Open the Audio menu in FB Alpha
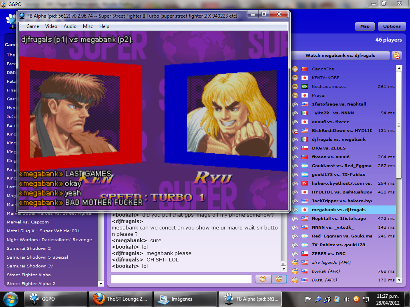410x307 pixels. (70, 26)
